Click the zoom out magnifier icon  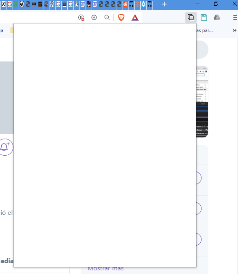click(107, 17)
